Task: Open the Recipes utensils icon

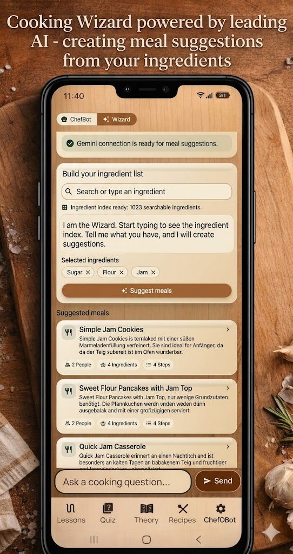Action: coord(183,509)
